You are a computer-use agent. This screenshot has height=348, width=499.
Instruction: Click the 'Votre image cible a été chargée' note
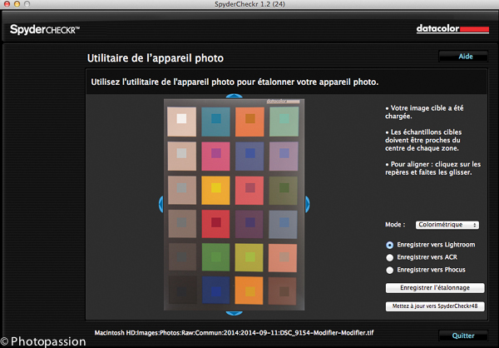(424, 112)
